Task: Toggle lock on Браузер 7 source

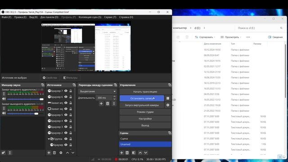Action: (x=71, y=91)
